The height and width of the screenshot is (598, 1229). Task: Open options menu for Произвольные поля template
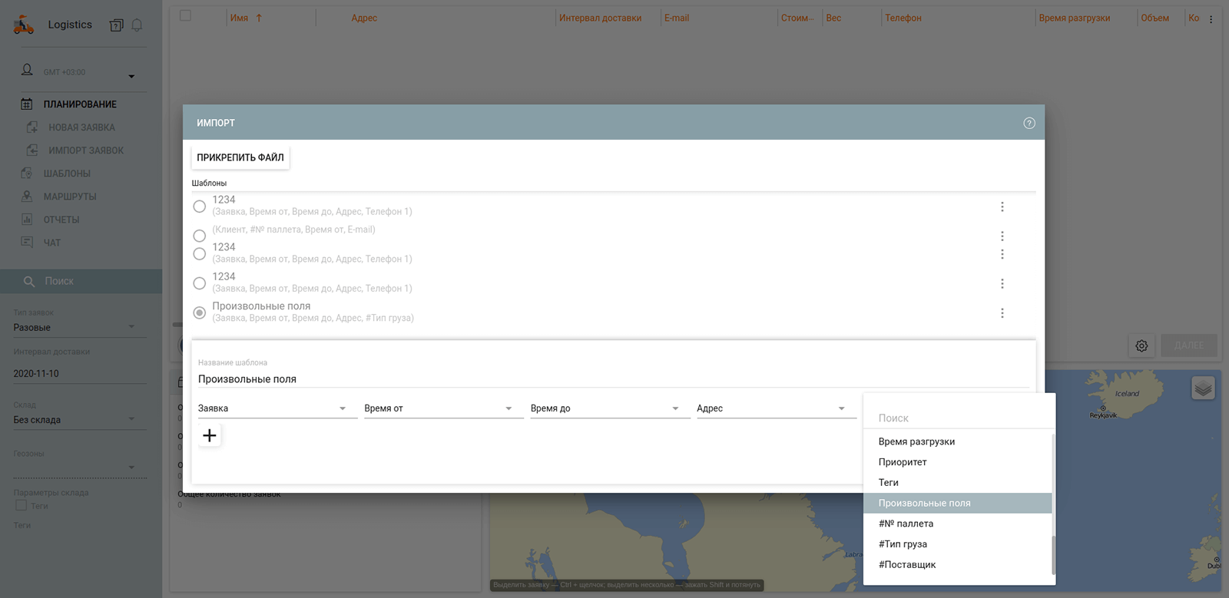click(x=1002, y=313)
